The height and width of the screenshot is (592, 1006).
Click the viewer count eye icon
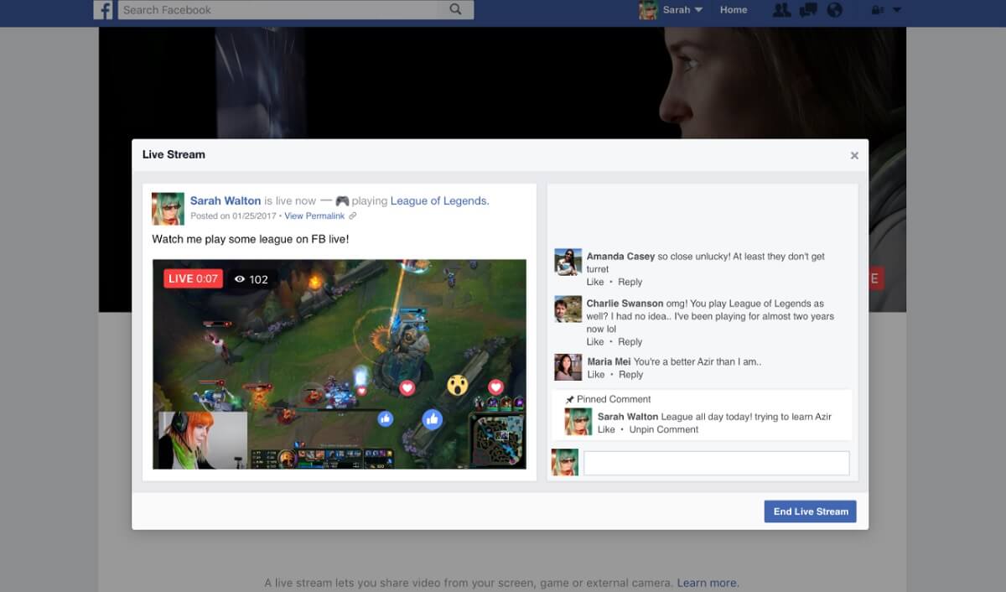(241, 278)
